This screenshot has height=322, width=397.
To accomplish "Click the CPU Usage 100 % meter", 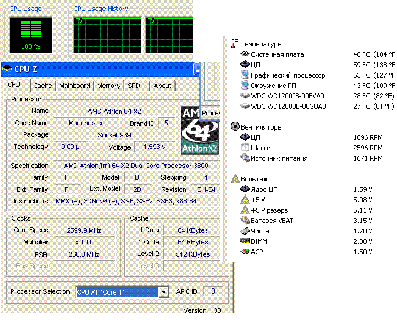I will (30, 35).
